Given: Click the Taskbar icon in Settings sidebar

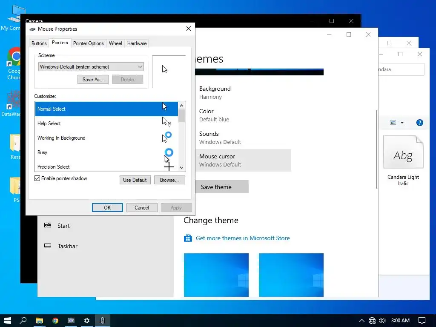Looking at the screenshot, I should click(48, 246).
